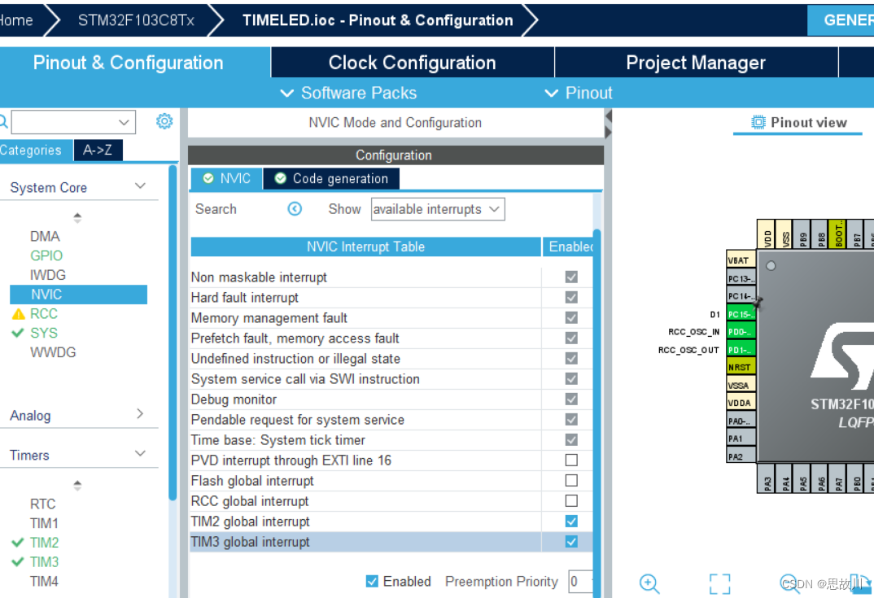
Task: Switch to A->Z sorting tab
Action: 98,150
